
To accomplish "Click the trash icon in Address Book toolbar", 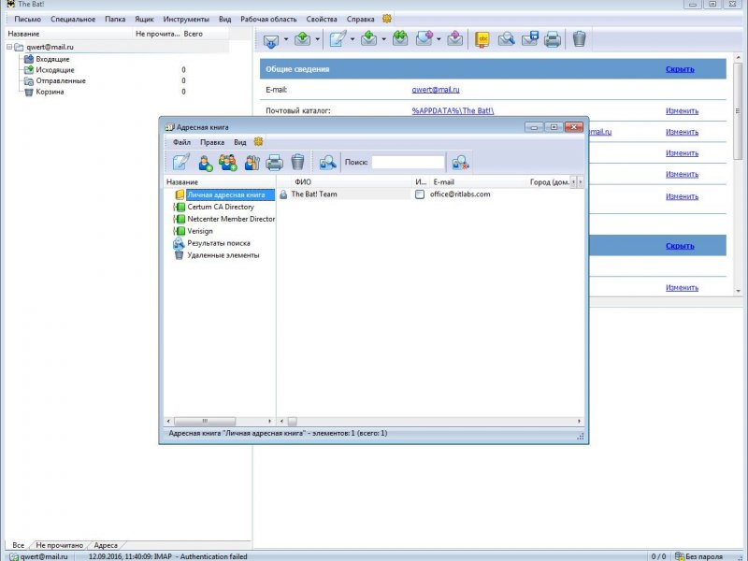I will pyautogui.click(x=297, y=162).
